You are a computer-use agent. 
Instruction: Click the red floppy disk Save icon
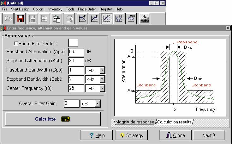coord(21,19)
